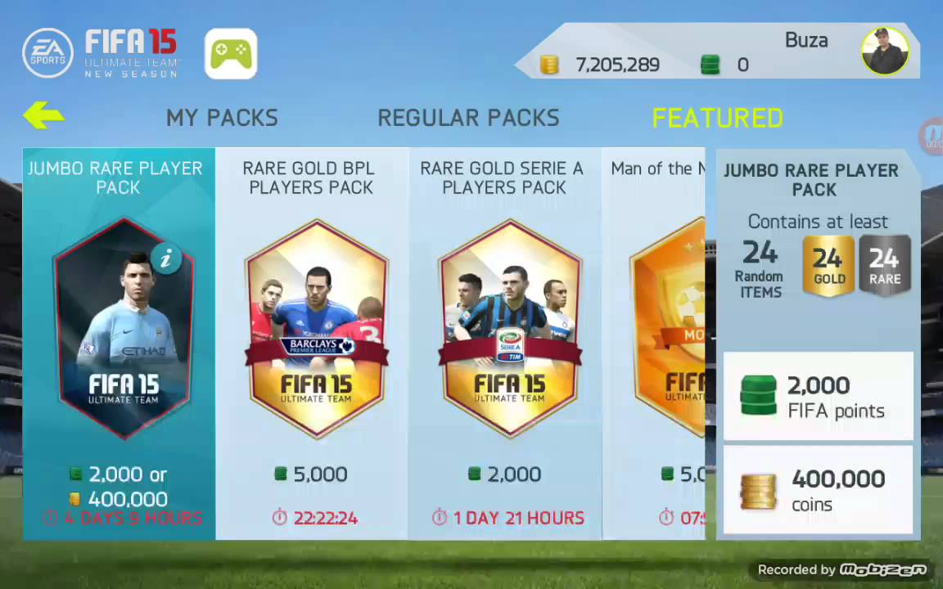Image resolution: width=943 pixels, height=589 pixels.
Task: Tap the yellow back arrow
Action: [43, 115]
